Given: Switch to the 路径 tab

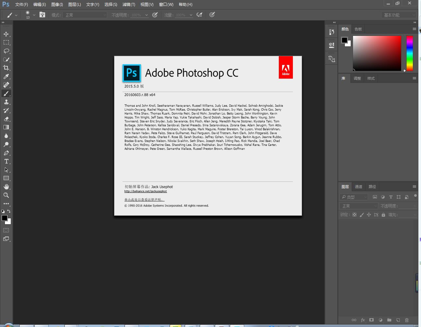Looking at the screenshot, I should [x=372, y=187].
